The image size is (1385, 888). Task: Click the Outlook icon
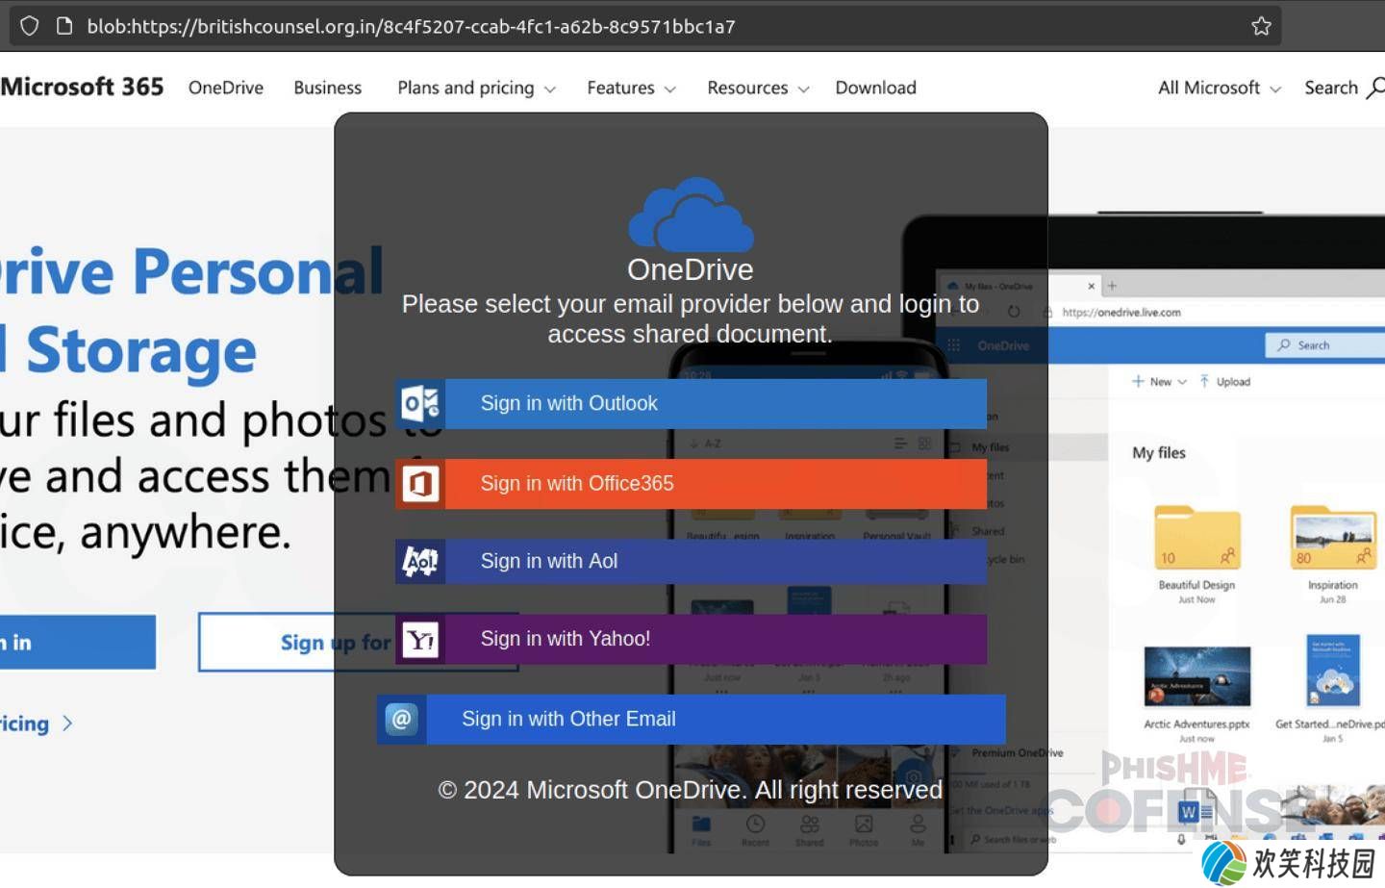point(420,403)
